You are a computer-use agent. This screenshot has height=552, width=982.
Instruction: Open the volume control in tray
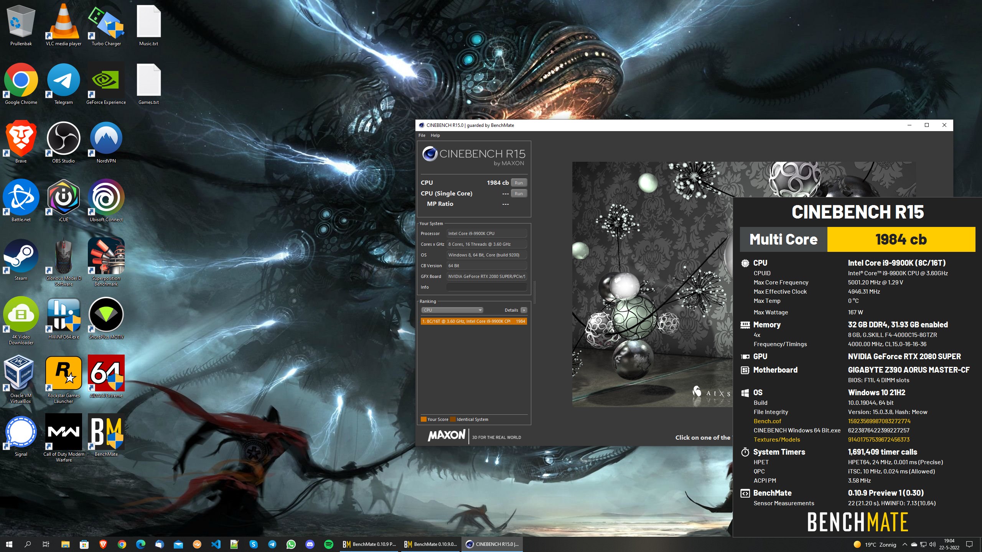[933, 544]
